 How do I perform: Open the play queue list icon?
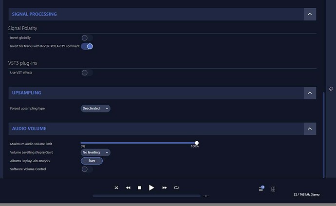[261, 188]
